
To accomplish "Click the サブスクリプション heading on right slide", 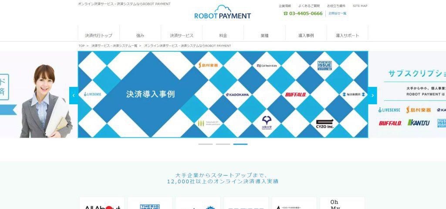I will point(417,73).
